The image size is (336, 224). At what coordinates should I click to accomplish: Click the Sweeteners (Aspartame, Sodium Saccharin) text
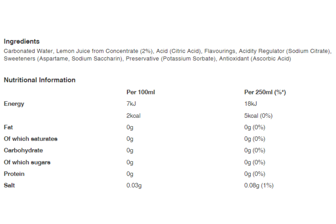(64, 59)
